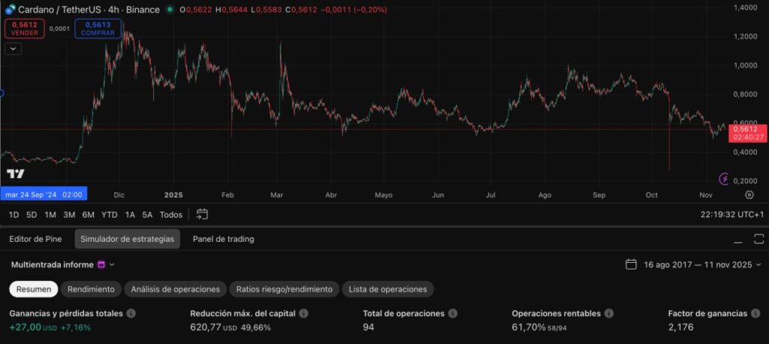Select the 6M time range
The height and width of the screenshot is (344, 769).
89,215
